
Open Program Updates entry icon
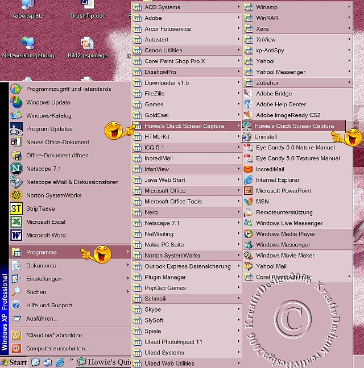click(x=16, y=129)
